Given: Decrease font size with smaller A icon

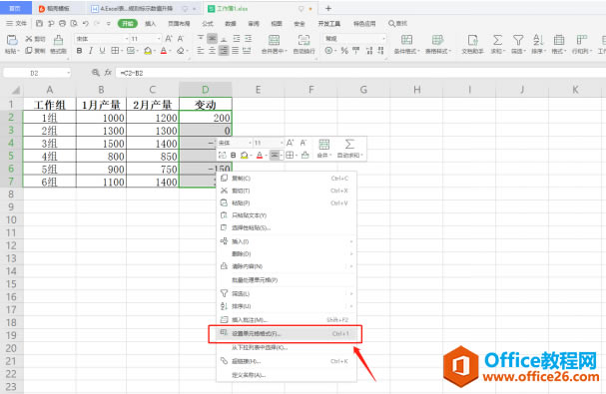Looking at the screenshot, I should 181,39.
